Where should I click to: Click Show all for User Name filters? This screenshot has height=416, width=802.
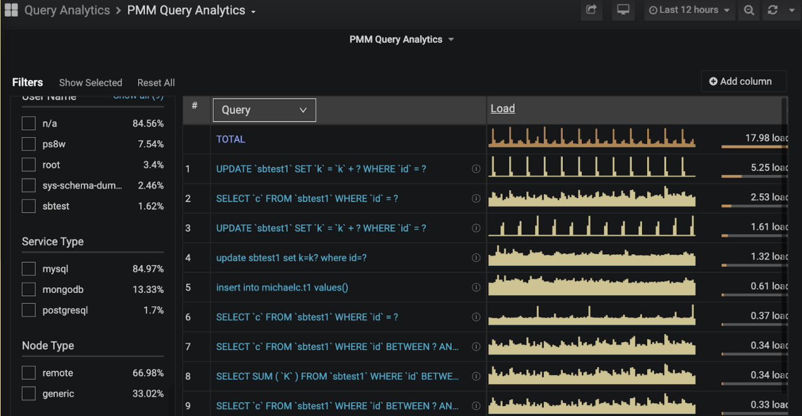138,96
